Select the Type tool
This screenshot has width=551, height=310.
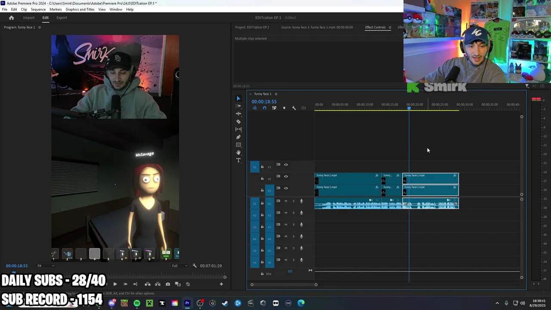tap(238, 160)
